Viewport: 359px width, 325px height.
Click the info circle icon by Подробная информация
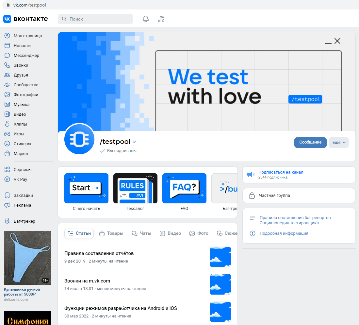[x=252, y=233]
